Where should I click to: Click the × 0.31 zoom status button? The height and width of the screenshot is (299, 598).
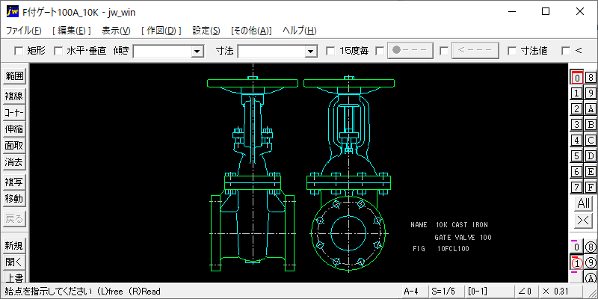point(560,292)
